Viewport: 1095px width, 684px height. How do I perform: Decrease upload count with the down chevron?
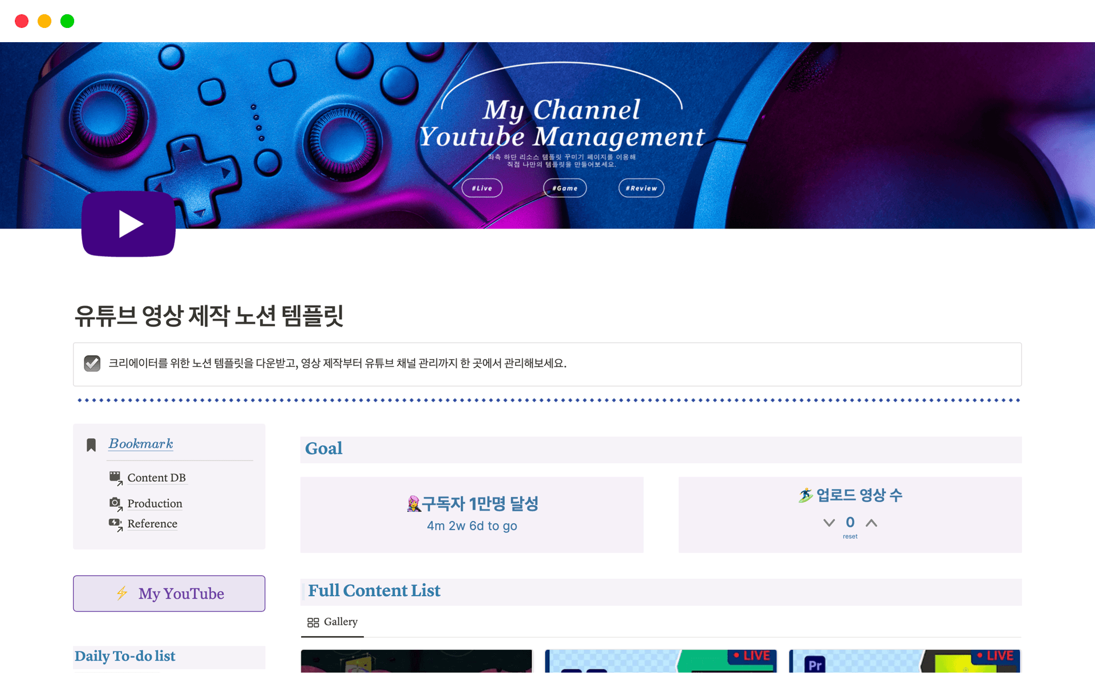(x=829, y=523)
